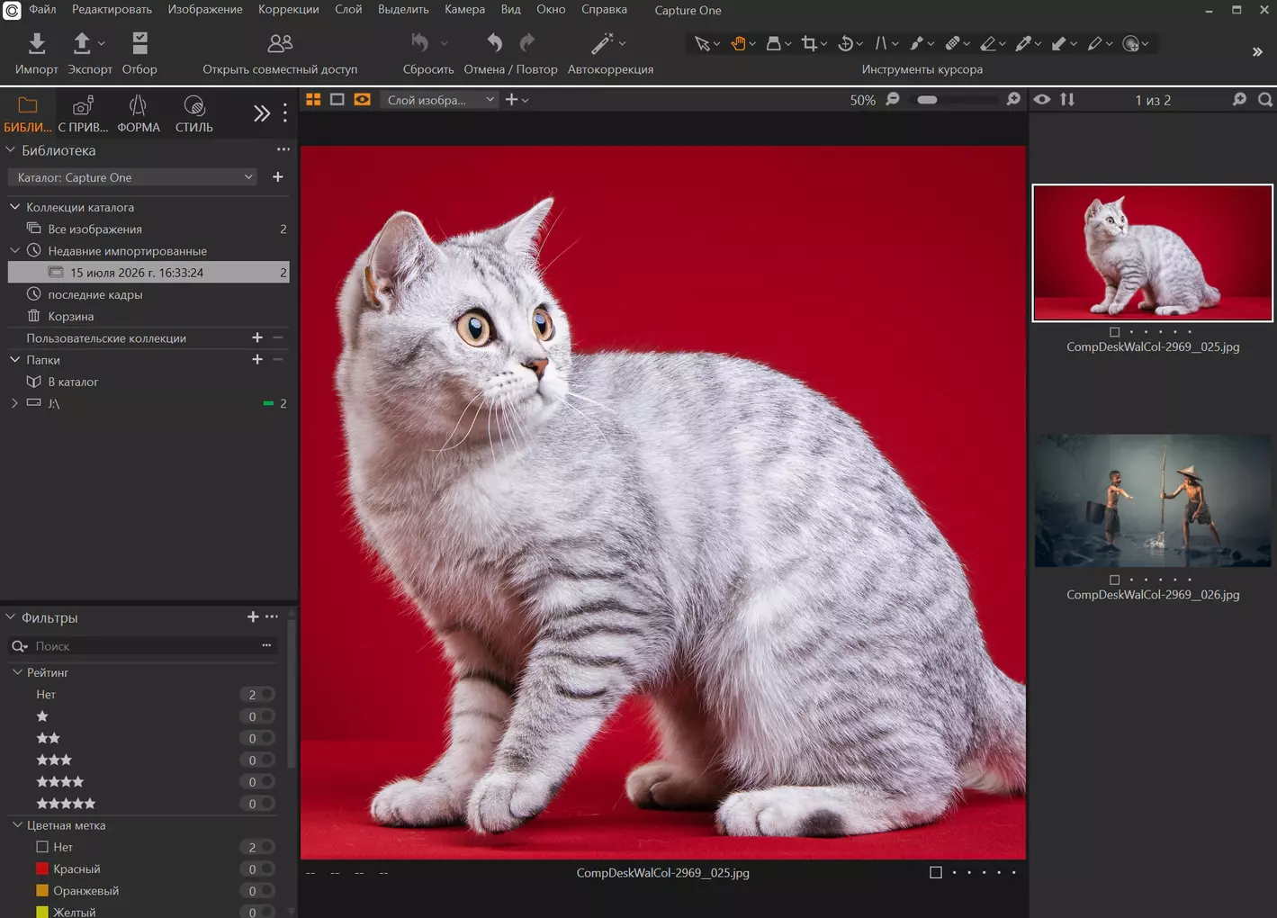Switch to grid browser view icon
Viewport: 1277px width, 918px height.
click(313, 100)
